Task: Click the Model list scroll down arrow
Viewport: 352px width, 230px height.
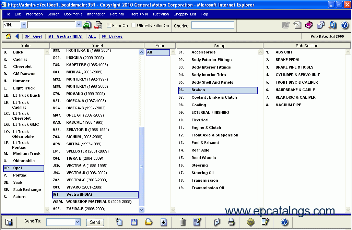Action: point(141,210)
